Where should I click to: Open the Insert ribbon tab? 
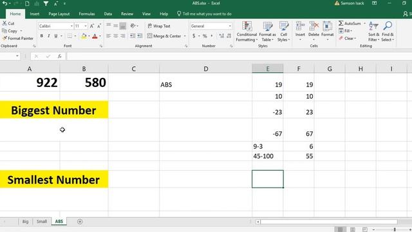34,14
